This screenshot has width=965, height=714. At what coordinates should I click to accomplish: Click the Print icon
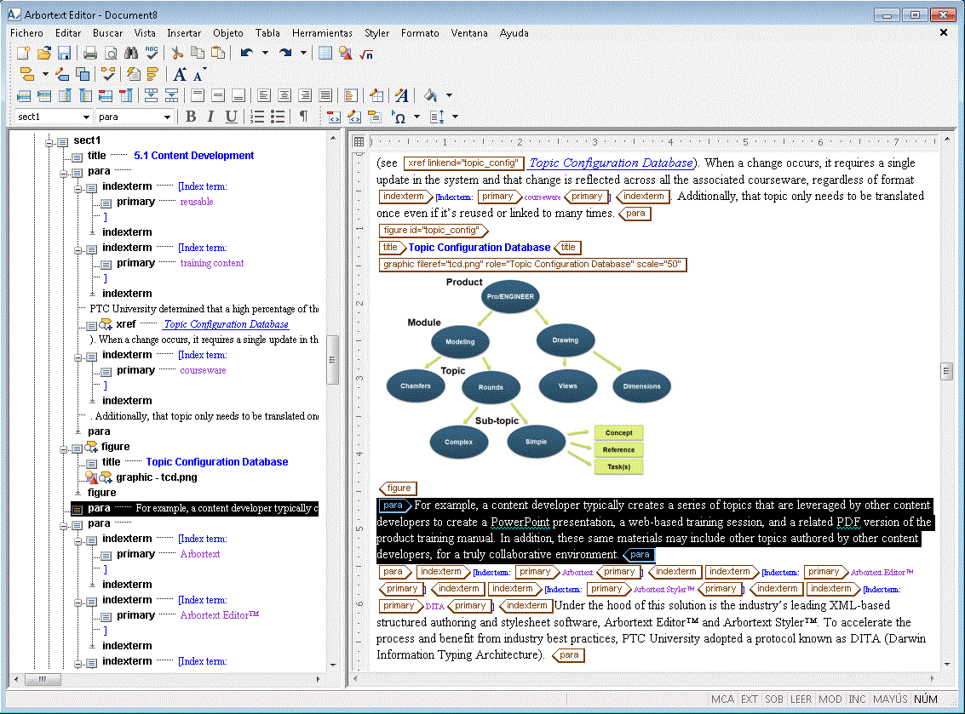coord(89,54)
